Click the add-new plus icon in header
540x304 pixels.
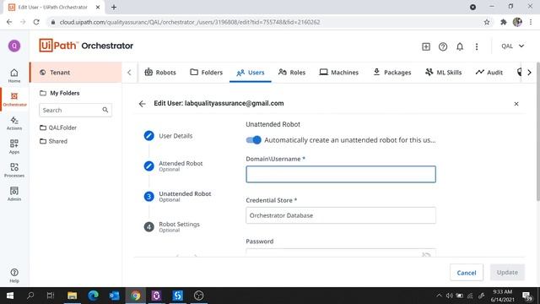[x=425, y=46]
